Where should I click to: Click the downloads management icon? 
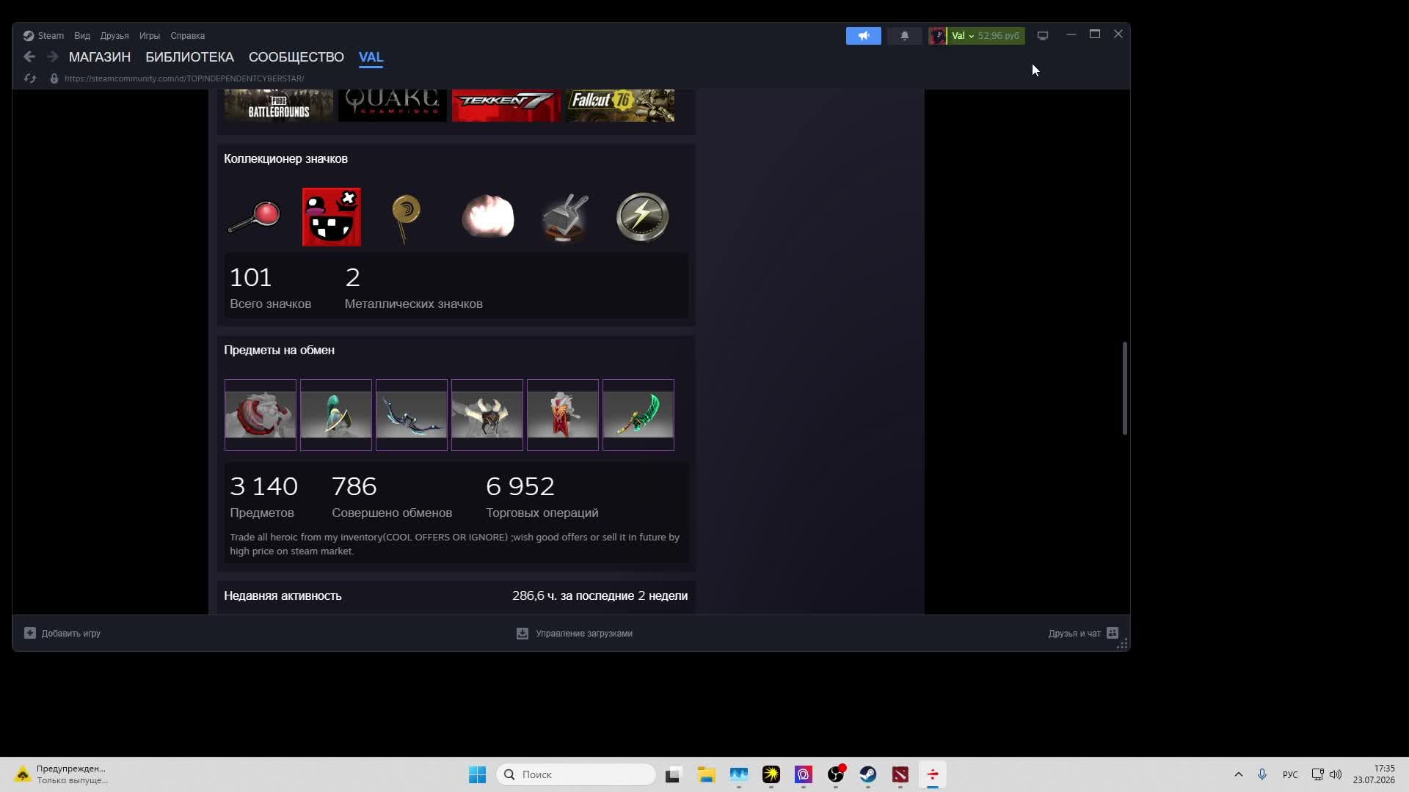point(523,633)
